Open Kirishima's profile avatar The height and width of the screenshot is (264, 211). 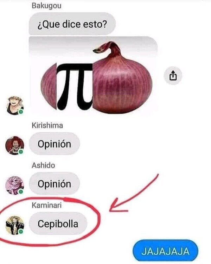point(15,145)
